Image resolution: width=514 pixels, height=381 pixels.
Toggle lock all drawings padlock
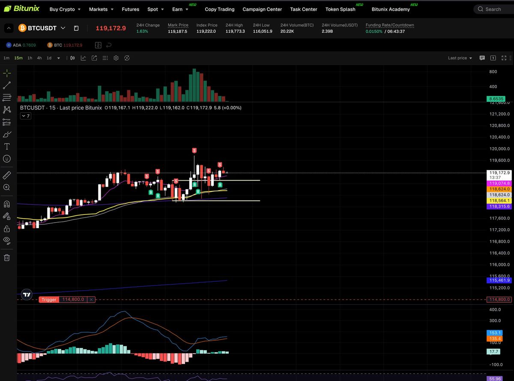(7, 228)
